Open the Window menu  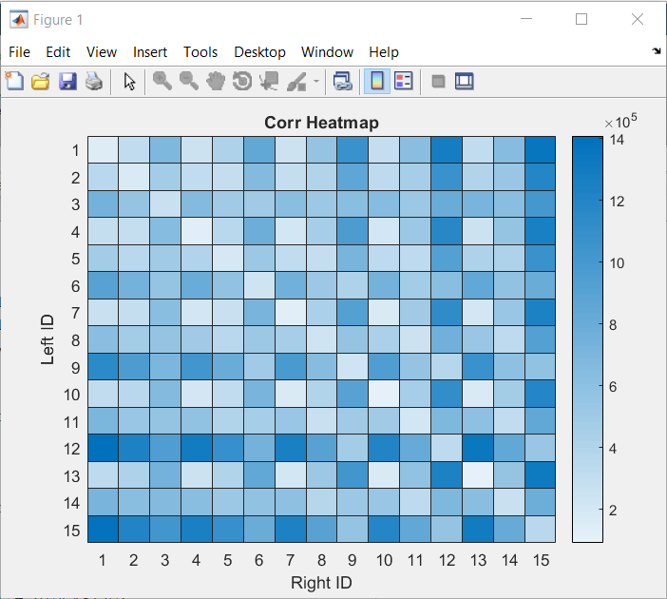tap(327, 52)
